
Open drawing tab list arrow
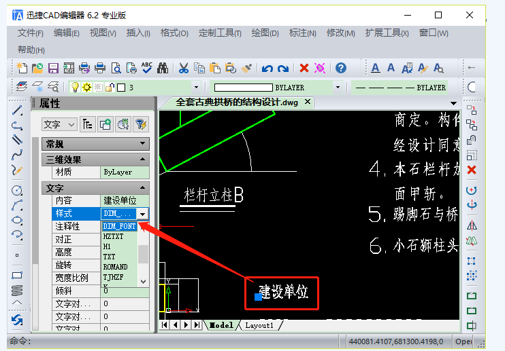click(x=453, y=103)
